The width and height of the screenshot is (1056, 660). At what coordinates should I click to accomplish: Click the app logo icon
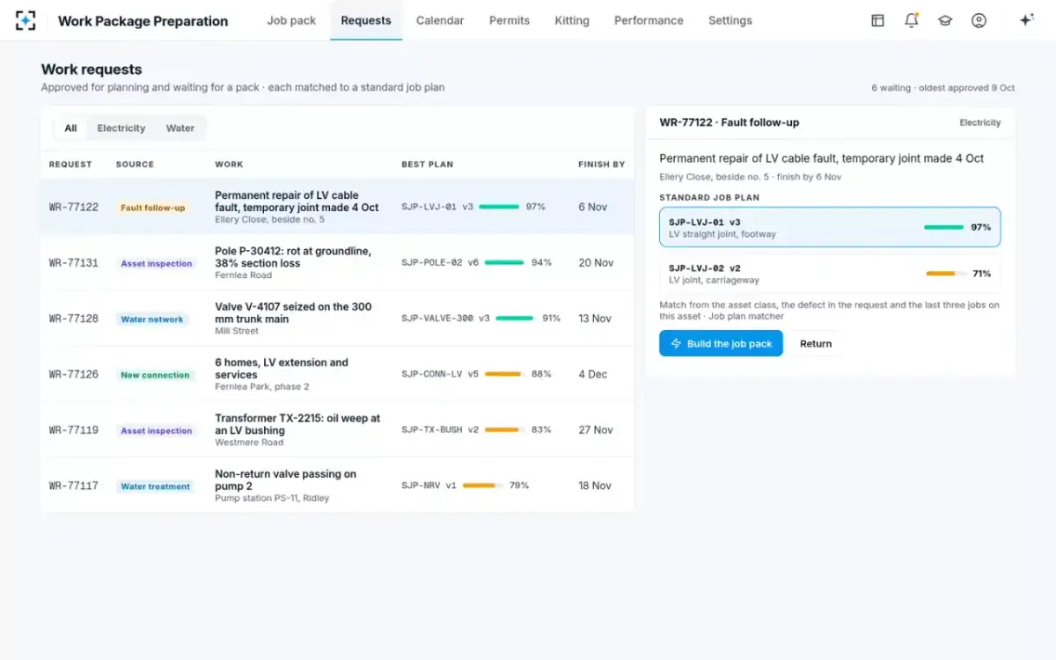pos(26,20)
